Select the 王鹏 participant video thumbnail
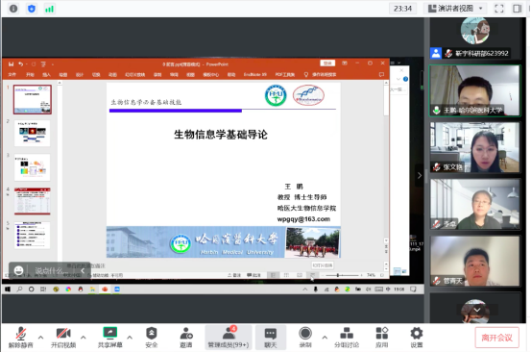This screenshot has height=353, width=531. [474, 90]
